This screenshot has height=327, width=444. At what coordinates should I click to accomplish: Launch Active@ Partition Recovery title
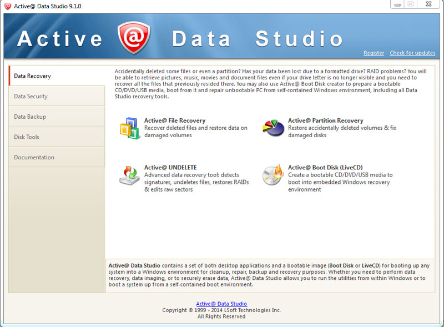[326, 120]
